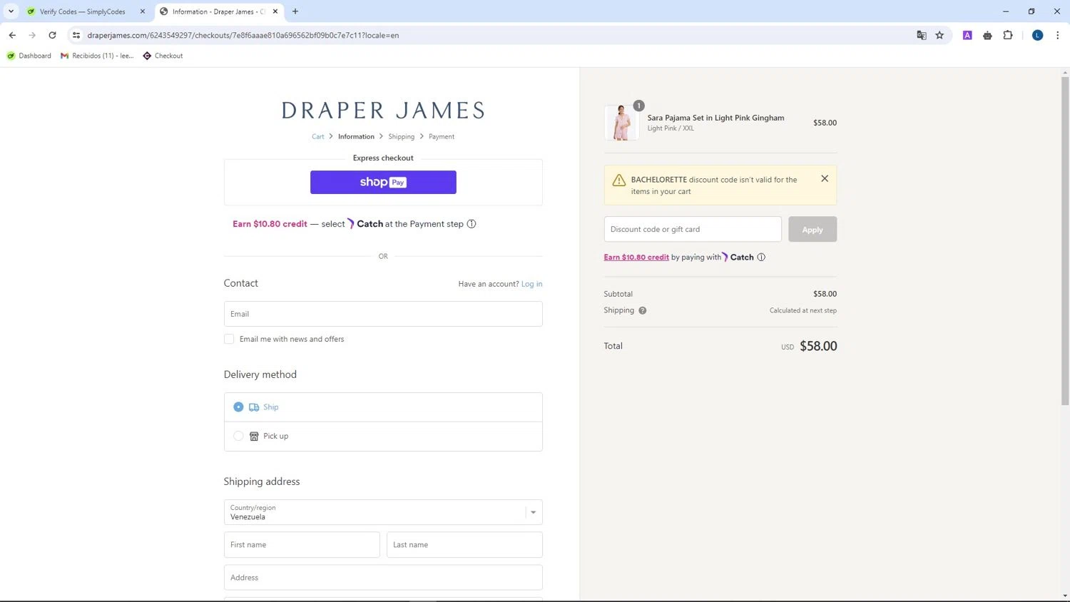This screenshot has height=602, width=1070.
Task: Reload the checkout page
Action: [x=52, y=35]
